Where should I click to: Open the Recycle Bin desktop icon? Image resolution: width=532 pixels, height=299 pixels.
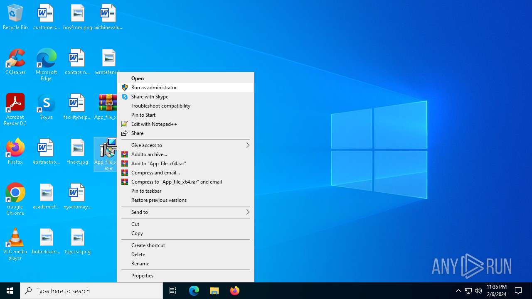click(15, 17)
